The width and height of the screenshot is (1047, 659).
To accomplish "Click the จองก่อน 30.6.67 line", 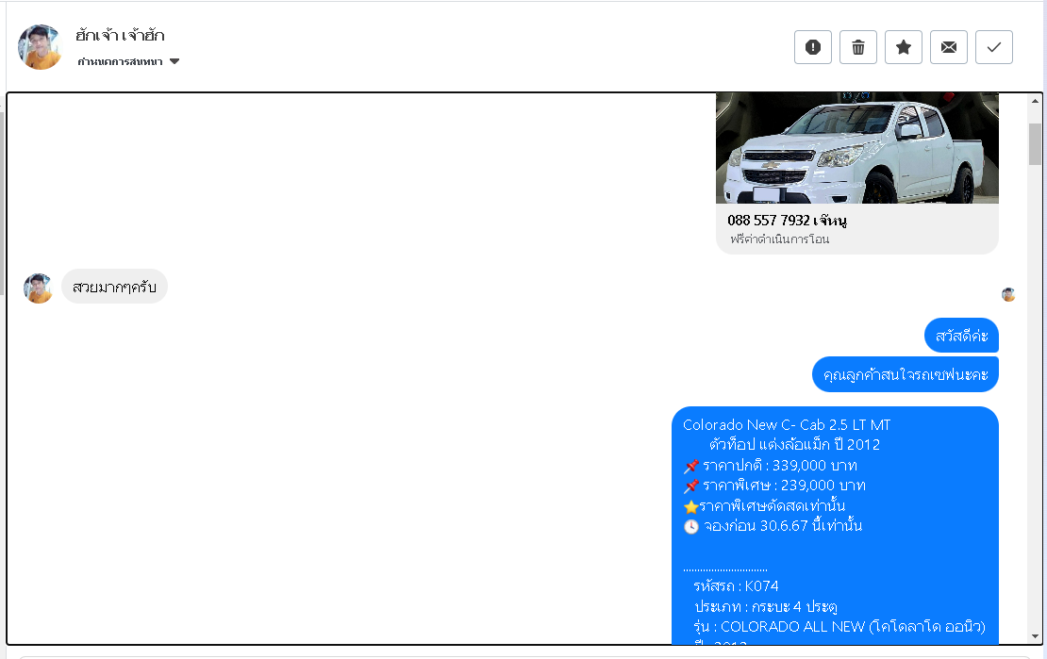I will click(773, 526).
